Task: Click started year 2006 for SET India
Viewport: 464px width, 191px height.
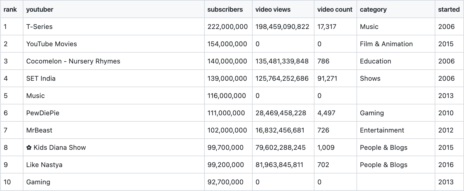Action: point(446,79)
